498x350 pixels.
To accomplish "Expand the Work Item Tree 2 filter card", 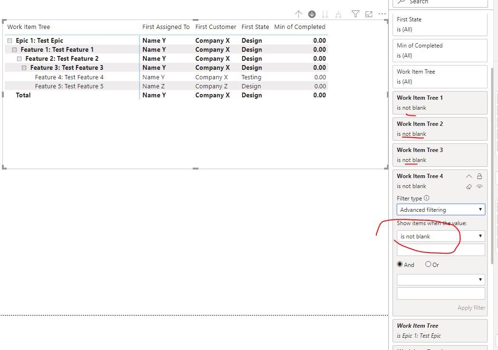I will pos(440,129).
